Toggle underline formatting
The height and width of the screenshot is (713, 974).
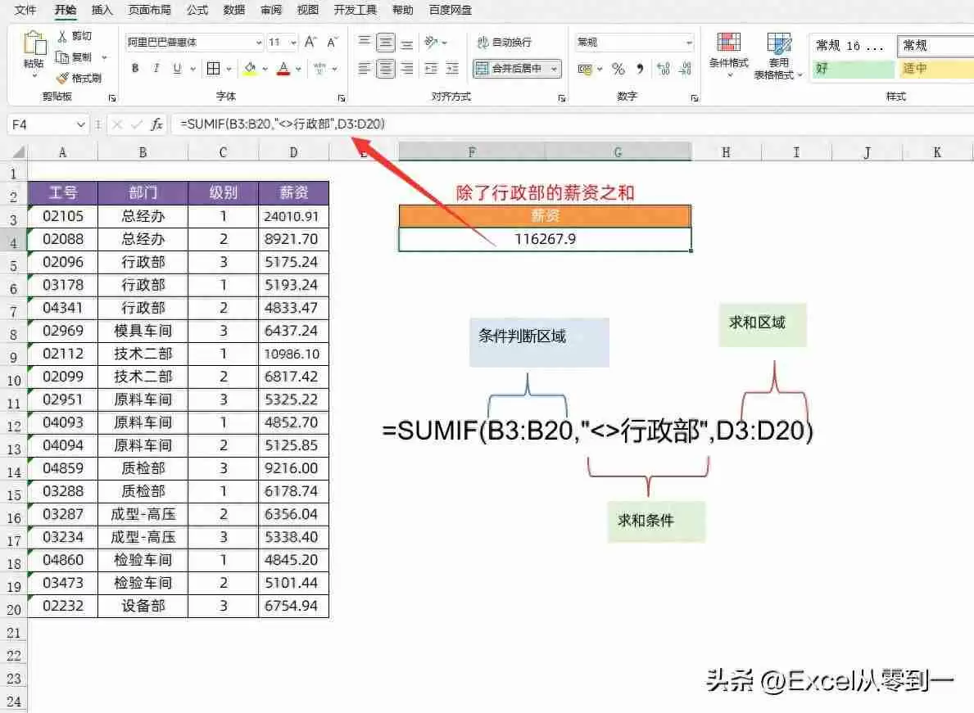(176, 69)
